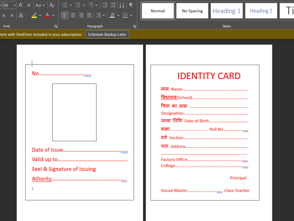294x221 pixels.
Task: Expand the Bullets library dropdown
Action: pos(71,5)
